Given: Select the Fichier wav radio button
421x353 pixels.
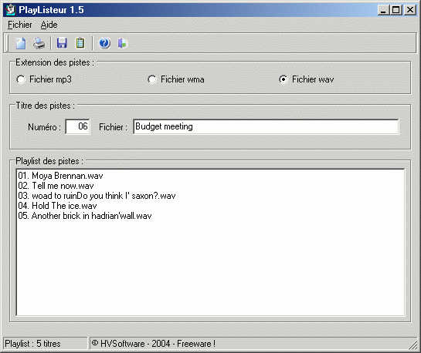Looking at the screenshot, I should pyautogui.click(x=307, y=79).
